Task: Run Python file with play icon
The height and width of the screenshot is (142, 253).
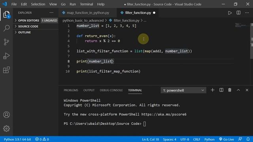Action: click(x=230, y=13)
